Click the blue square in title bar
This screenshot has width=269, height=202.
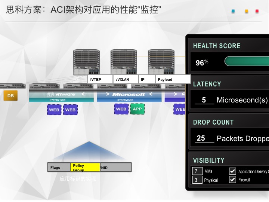coord(233,11)
